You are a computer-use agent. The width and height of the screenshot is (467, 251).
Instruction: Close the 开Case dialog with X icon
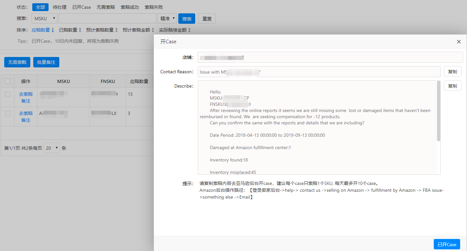click(459, 42)
